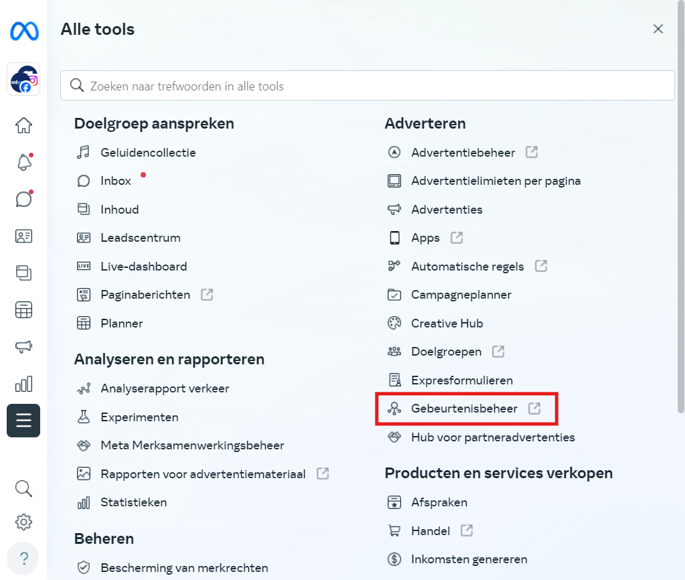Focus the search field for all tools
The width and height of the screenshot is (685, 580).
tap(368, 86)
